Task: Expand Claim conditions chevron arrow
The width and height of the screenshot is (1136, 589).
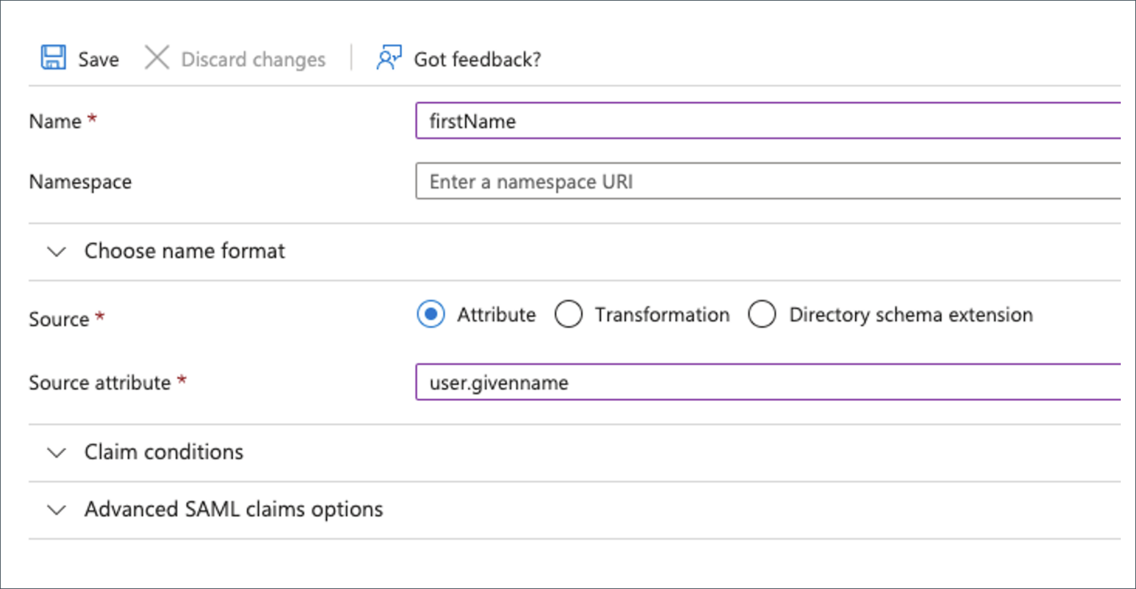Action: [56, 453]
